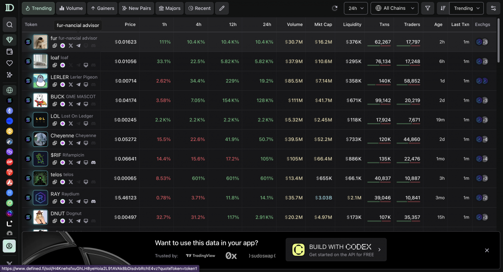Open the X (Twitter) link for LERLER
The width and height of the screenshot is (503, 272).
point(70,84)
